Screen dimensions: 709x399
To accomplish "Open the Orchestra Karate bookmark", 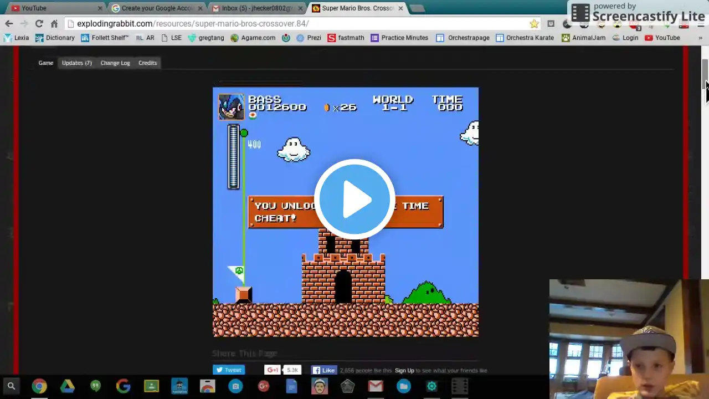I will click(525, 38).
